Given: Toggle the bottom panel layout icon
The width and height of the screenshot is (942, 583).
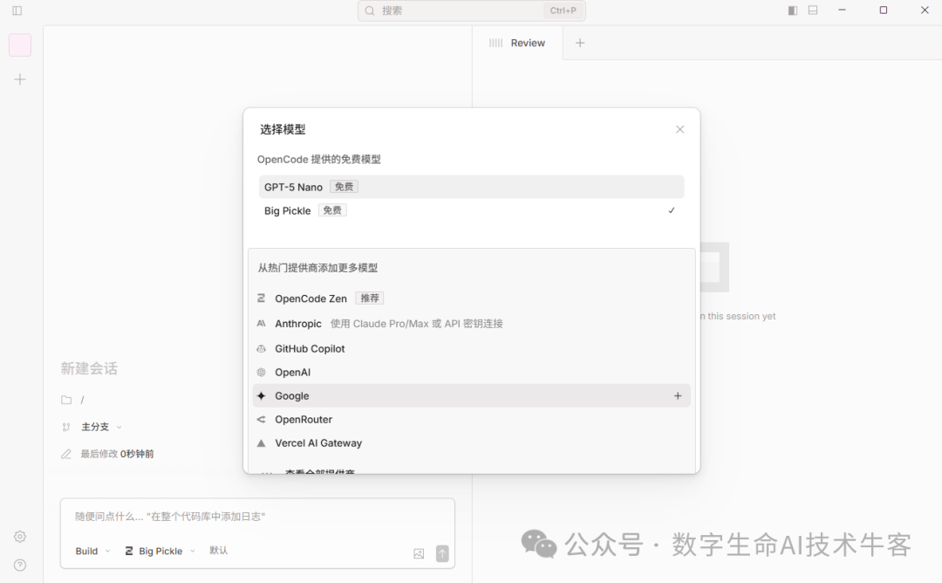Looking at the screenshot, I should (813, 10).
